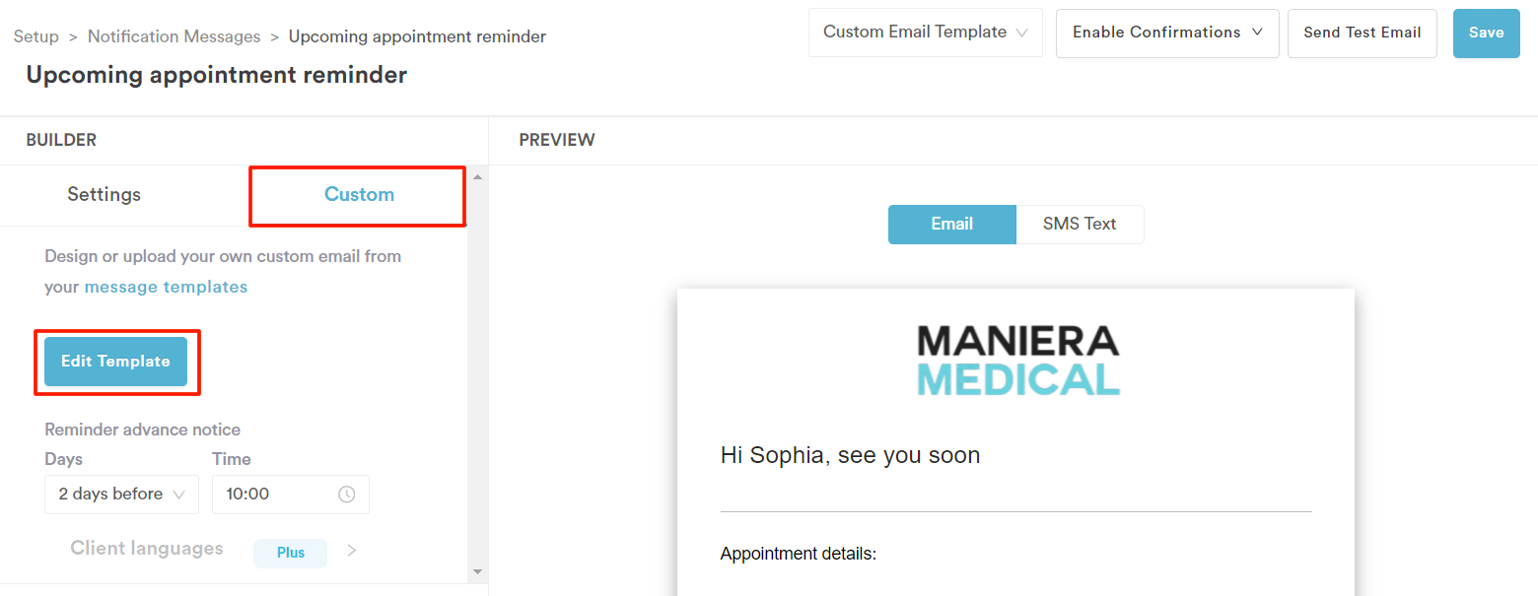Open the message templates link
The width and height of the screenshot is (1538, 596).
click(x=166, y=287)
